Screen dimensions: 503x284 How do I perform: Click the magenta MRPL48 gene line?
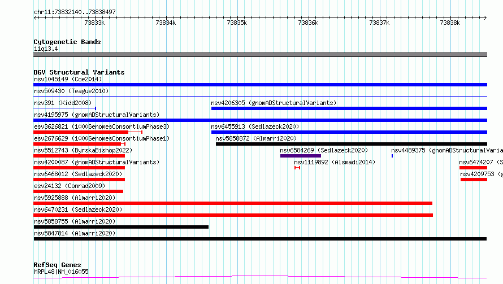click(x=260, y=277)
